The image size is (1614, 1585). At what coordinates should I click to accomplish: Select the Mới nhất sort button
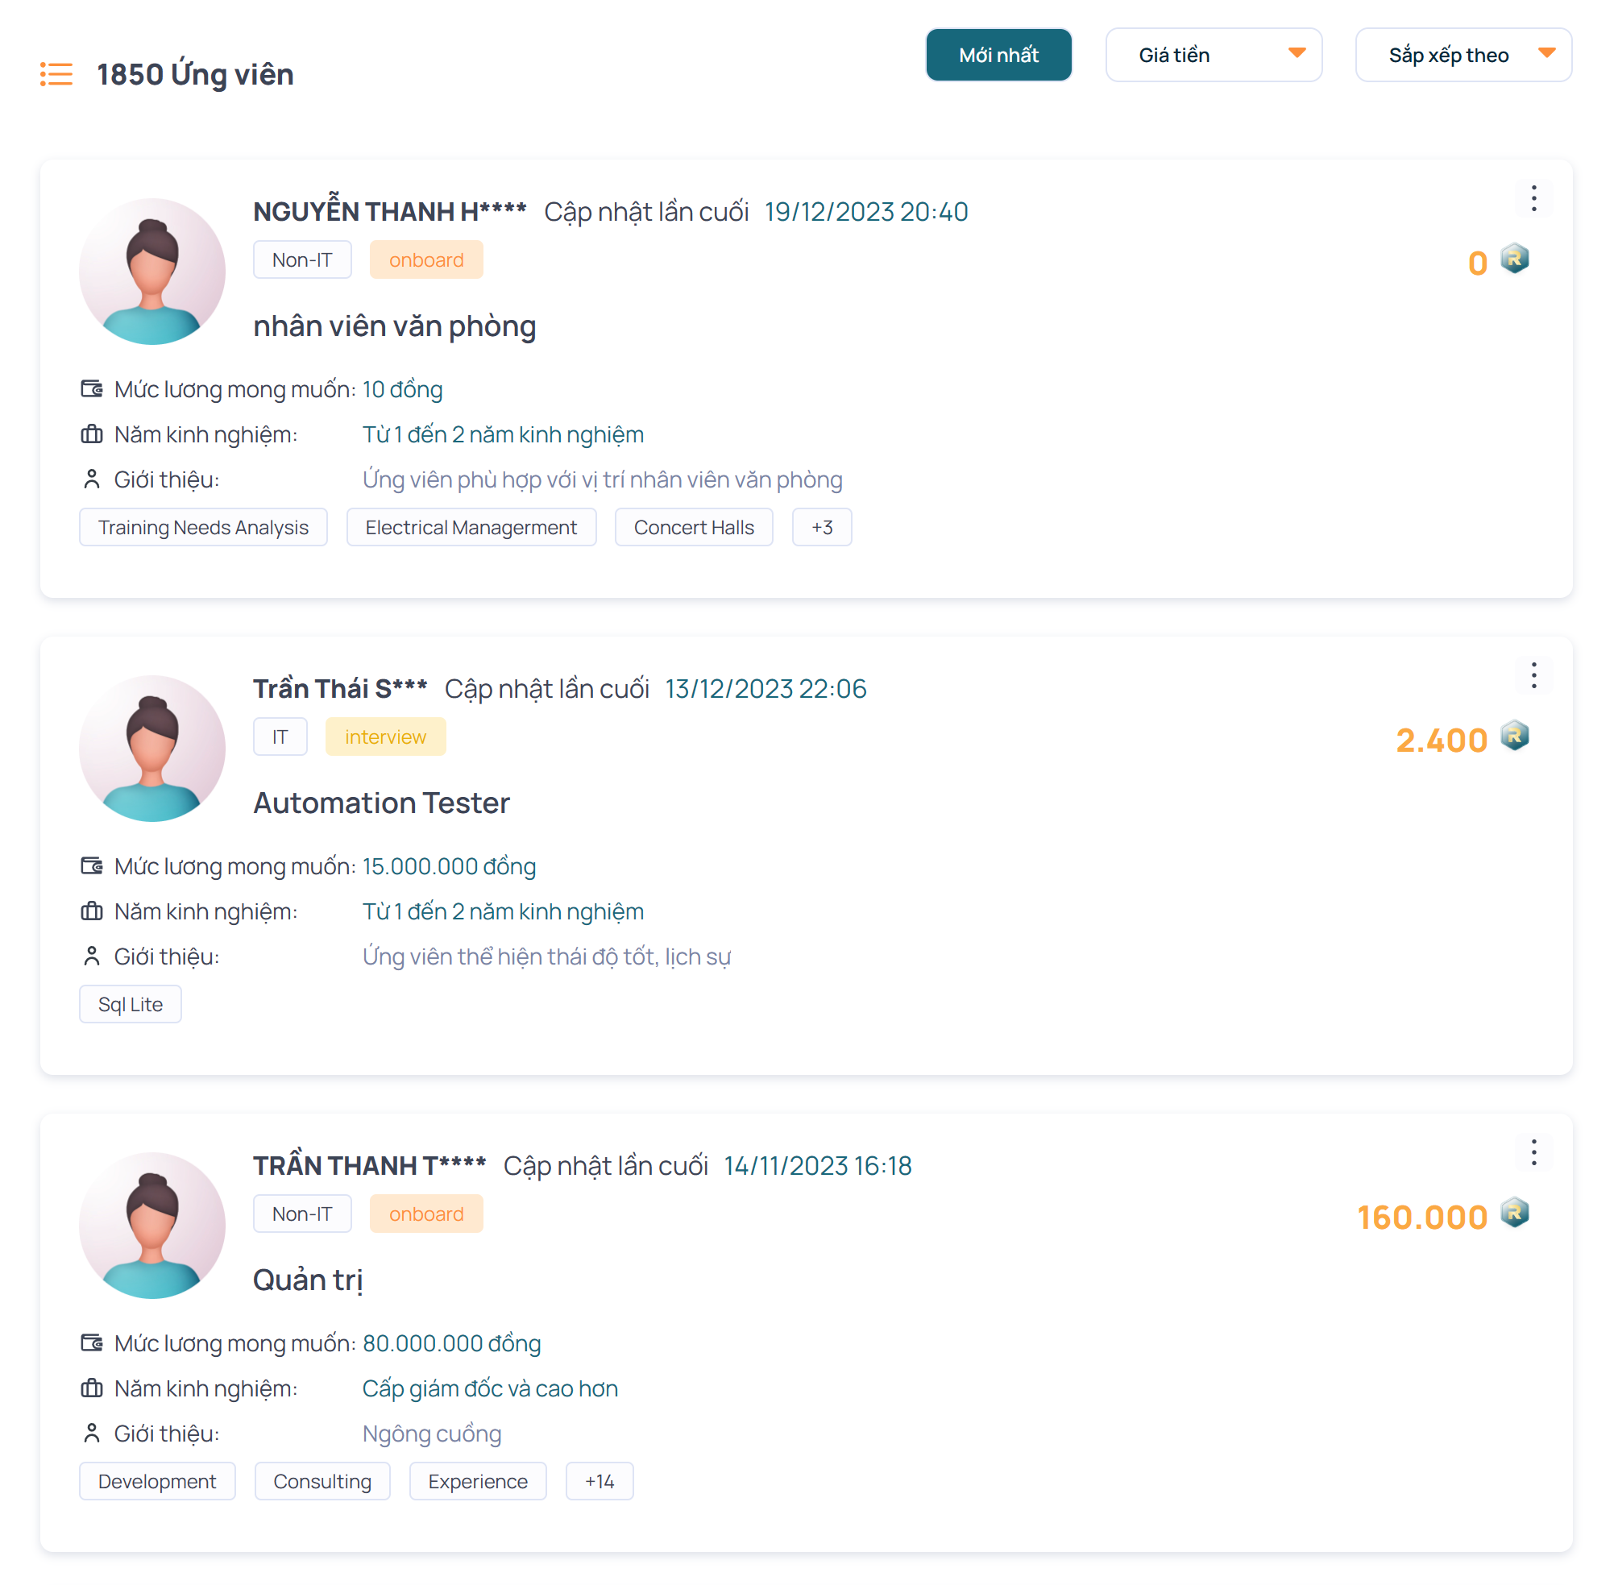click(x=998, y=55)
